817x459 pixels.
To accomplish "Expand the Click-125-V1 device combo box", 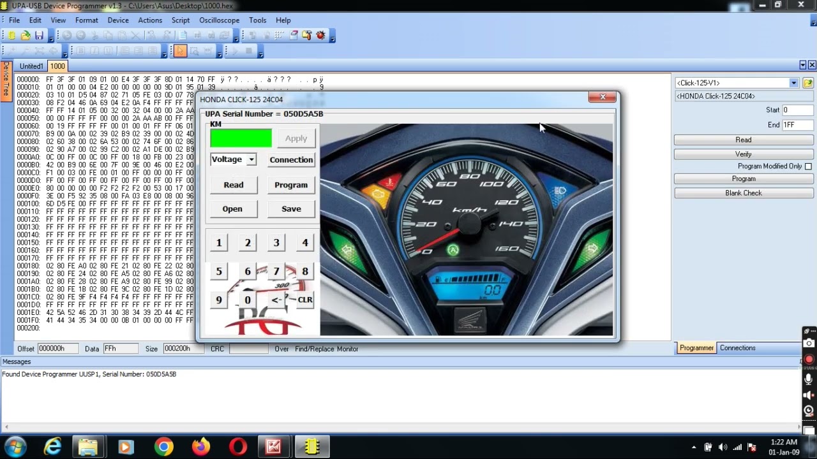I will pyautogui.click(x=793, y=83).
